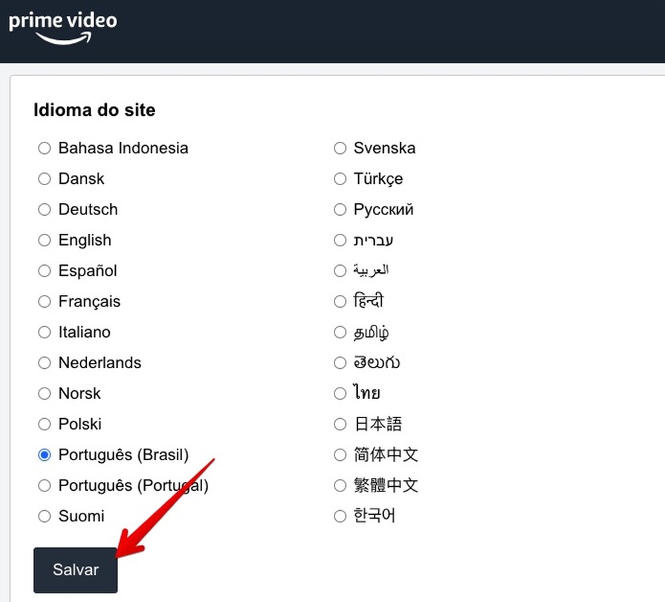Switch the language to Svenska

pyautogui.click(x=340, y=148)
